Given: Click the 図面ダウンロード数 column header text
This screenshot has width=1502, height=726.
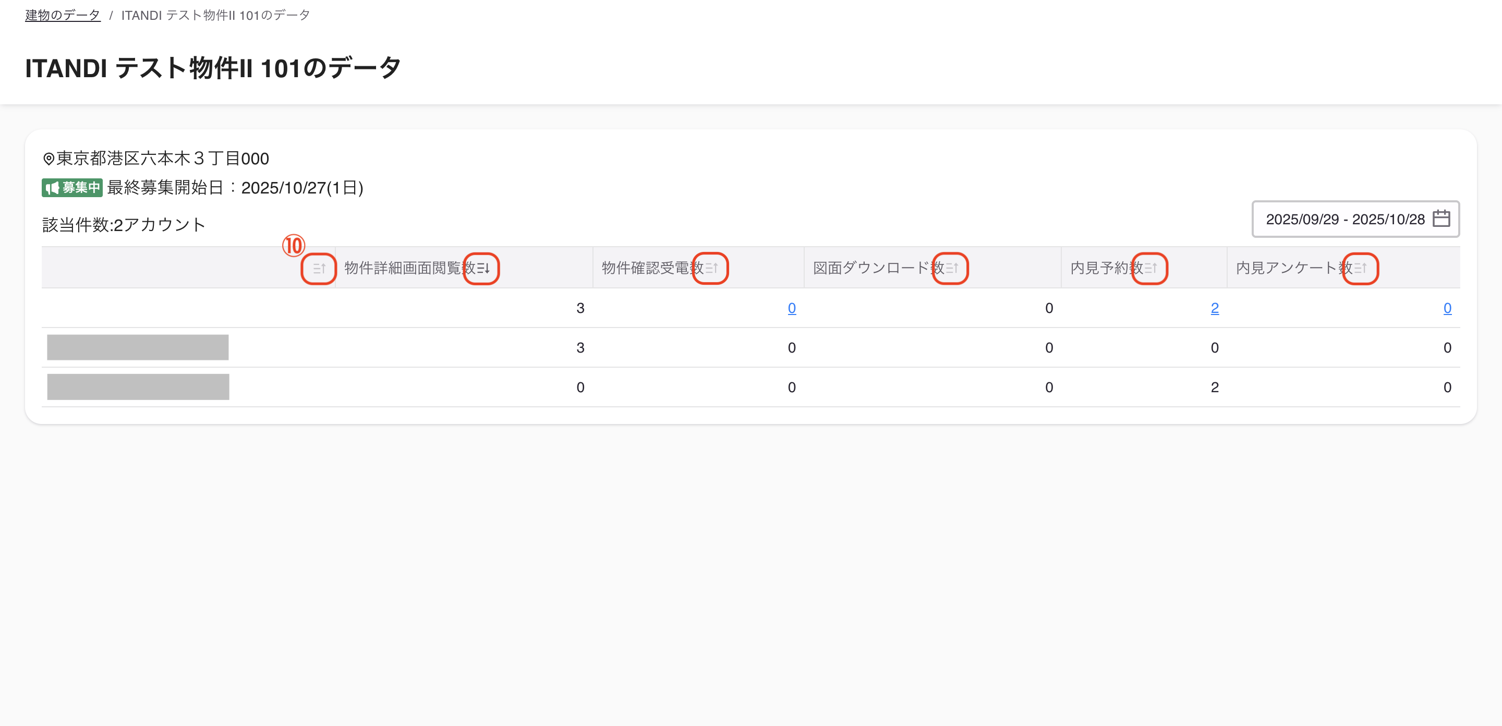Looking at the screenshot, I should tap(879, 268).
